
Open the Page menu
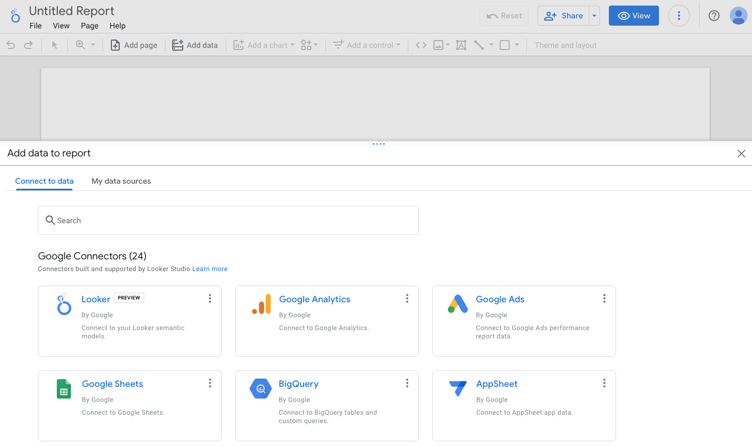[x=90, y=26]
